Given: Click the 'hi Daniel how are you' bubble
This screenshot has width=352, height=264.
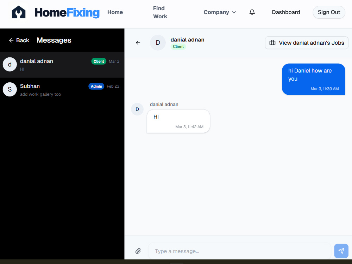Looking at the screenshot, I should (x=313, y=79).
